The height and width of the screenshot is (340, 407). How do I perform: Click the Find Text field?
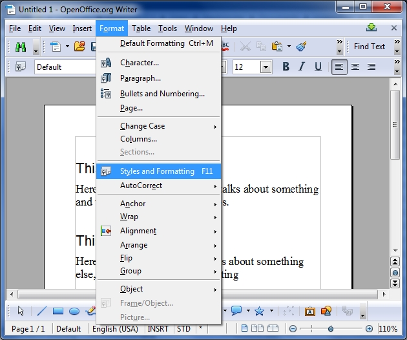click(x=370, y=47)
